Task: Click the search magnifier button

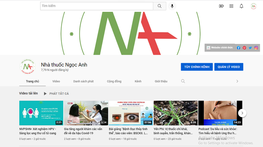Action: (159, 6)
